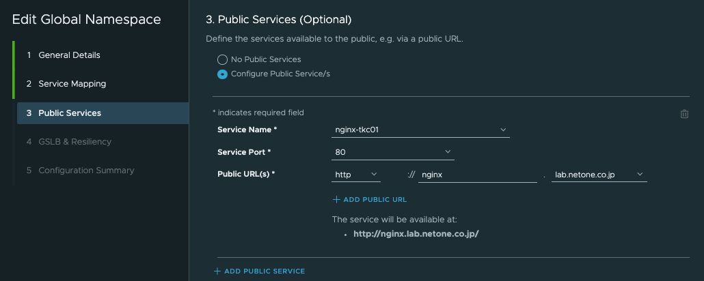This screenshot has height=281, width=704.
Task: Click the plus icon beside Add Public Service
Action: click(x=217, y=271)
